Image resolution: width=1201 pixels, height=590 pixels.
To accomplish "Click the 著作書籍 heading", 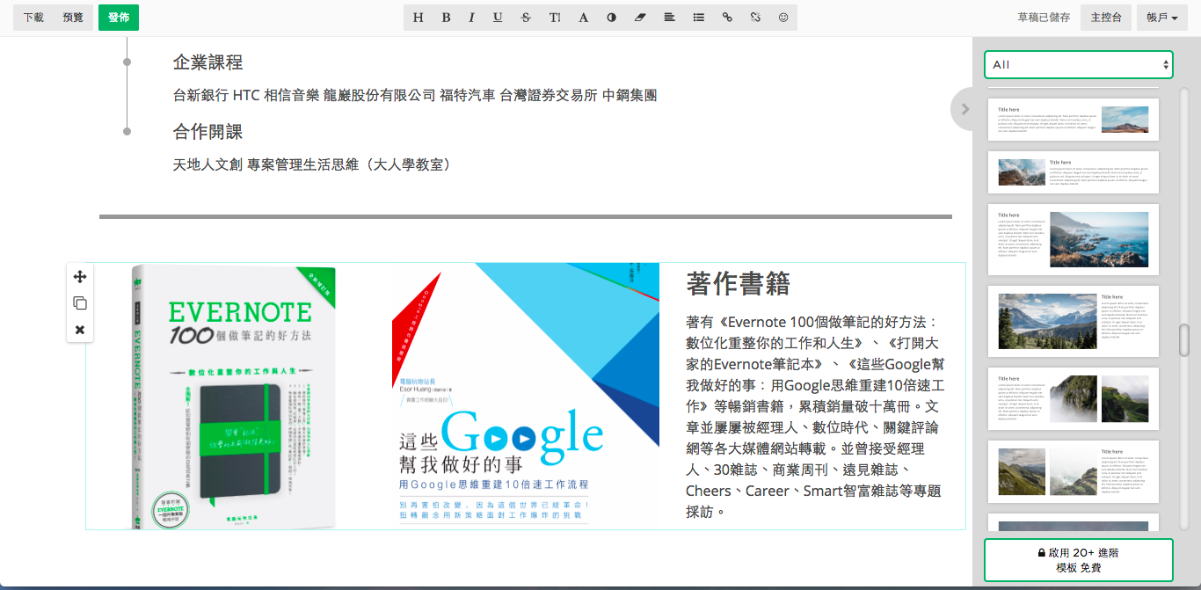I will [738, 283].
